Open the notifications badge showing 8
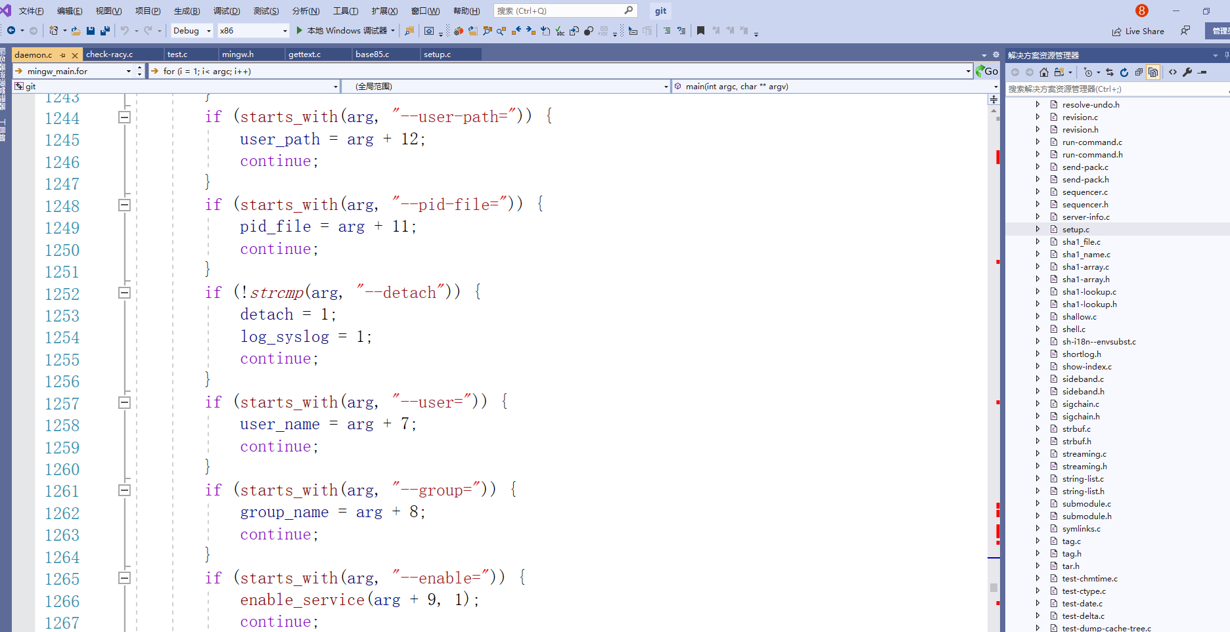Screen dimensions: 1230x632 (x=1142, y=11)
